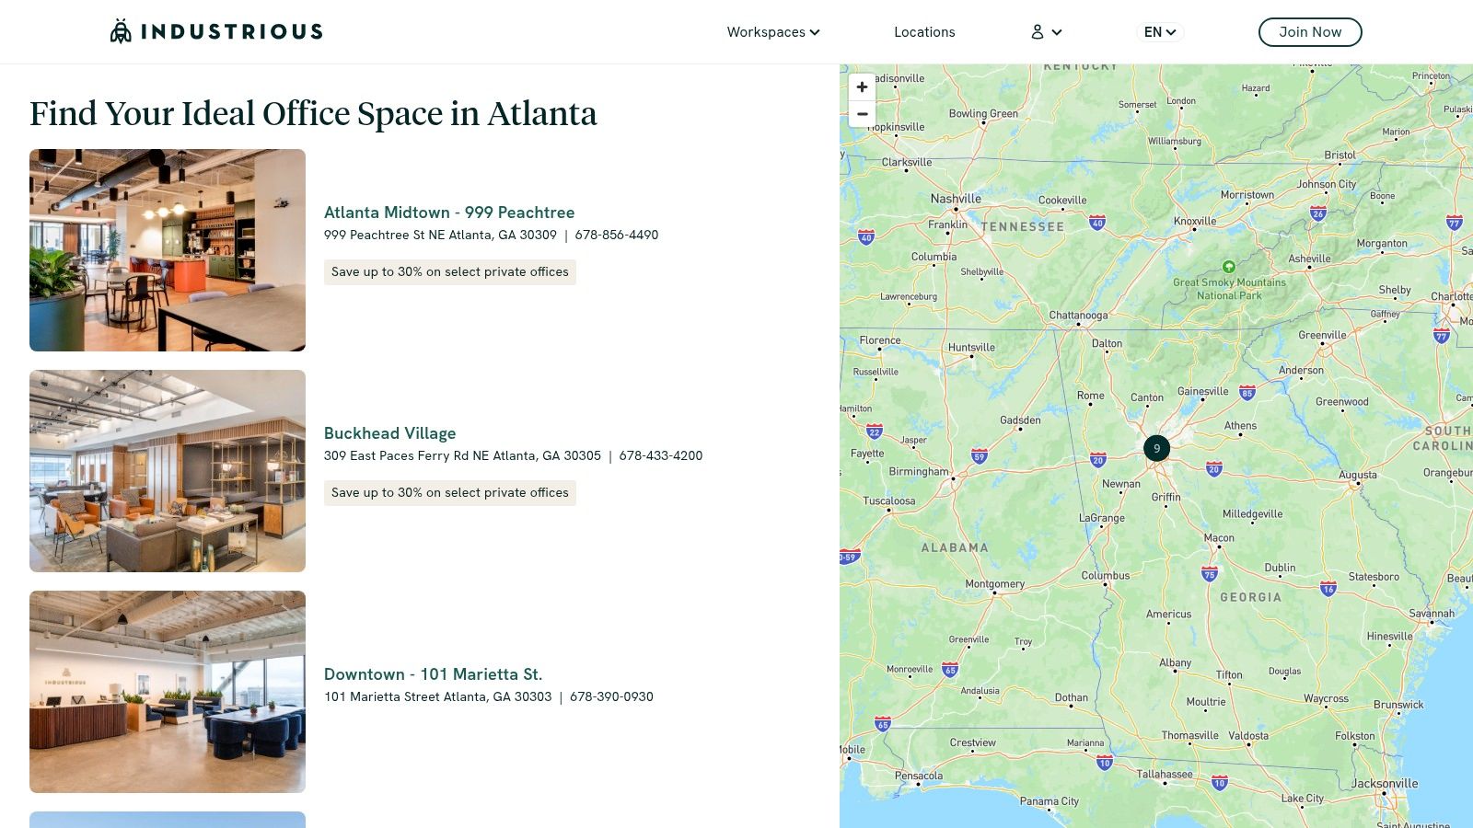The width and height of the screenshot is (1473, 828).
Task: Click phone number 678-390-0930
Action: coord(611,697)
